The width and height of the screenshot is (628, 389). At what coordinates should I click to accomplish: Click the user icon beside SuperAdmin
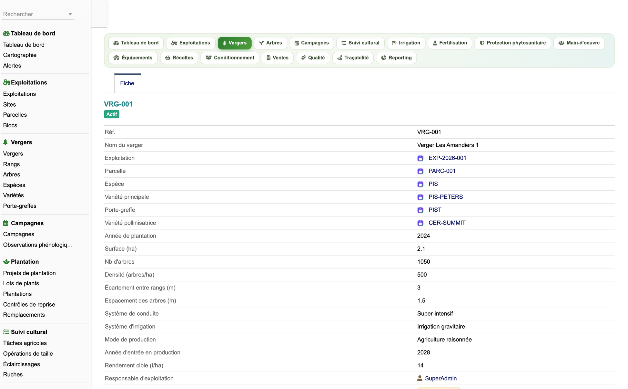(x=420, y=378)
